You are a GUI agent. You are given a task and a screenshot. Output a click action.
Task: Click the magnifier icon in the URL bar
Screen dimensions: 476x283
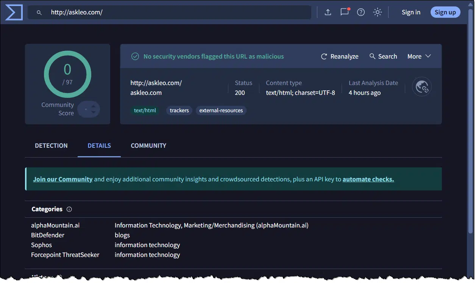39,12
